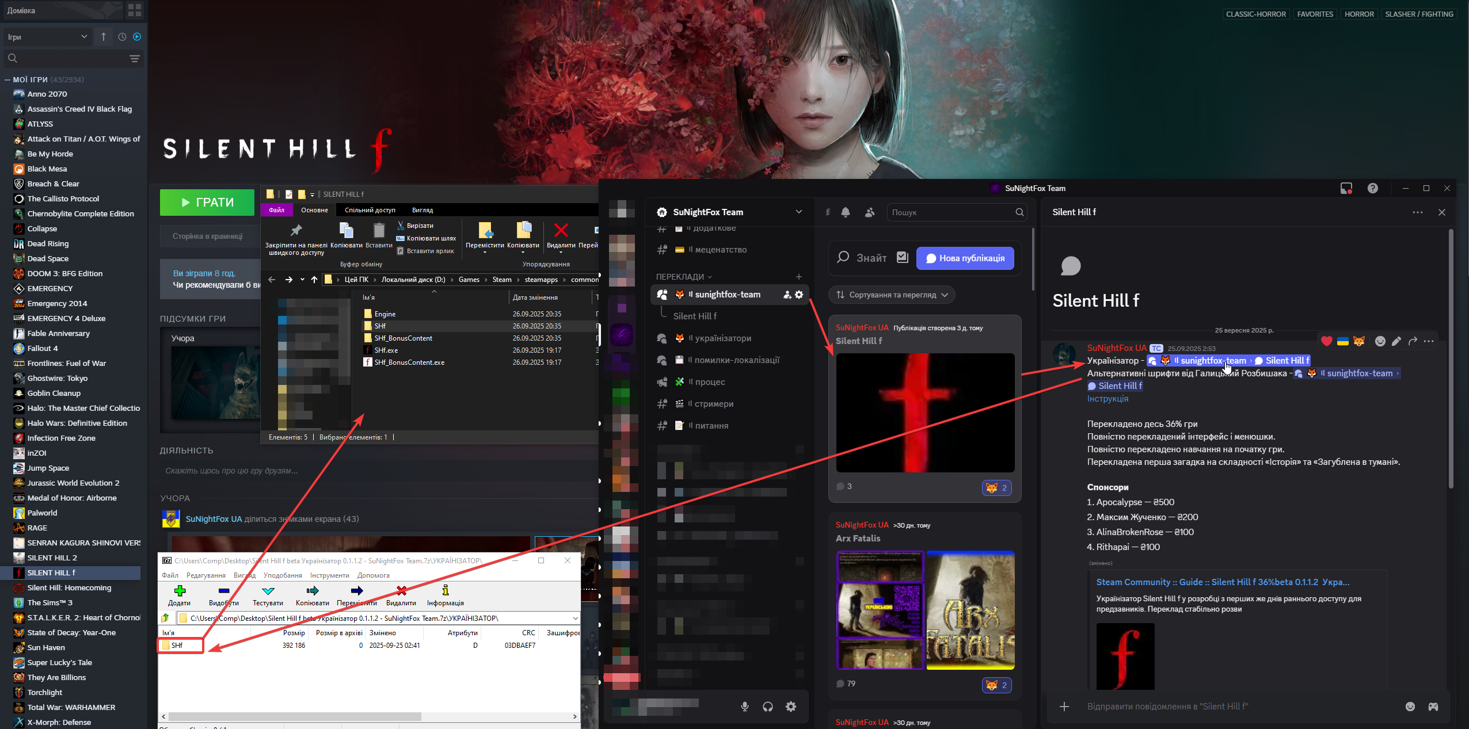Viewport: 1469px width, 729px height.
Task: Open more options dots in thread header
Action: tap(1418, 212)
